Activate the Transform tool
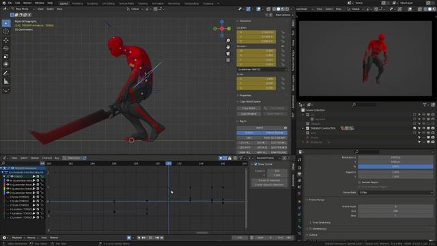Viewport: 437px width, 246px height. [6, 64]
